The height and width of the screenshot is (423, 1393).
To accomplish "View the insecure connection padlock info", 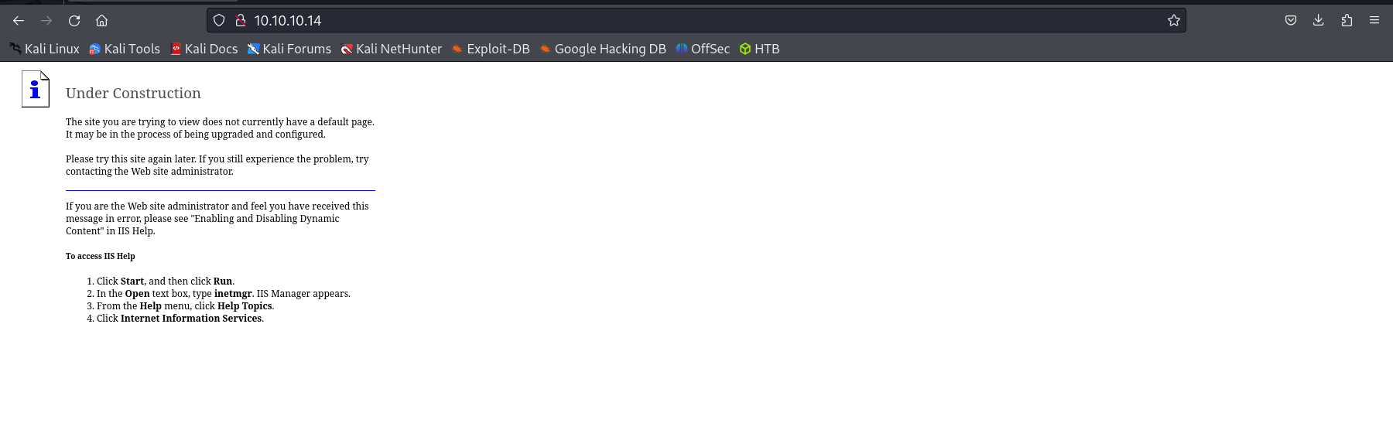I will 241,21.
